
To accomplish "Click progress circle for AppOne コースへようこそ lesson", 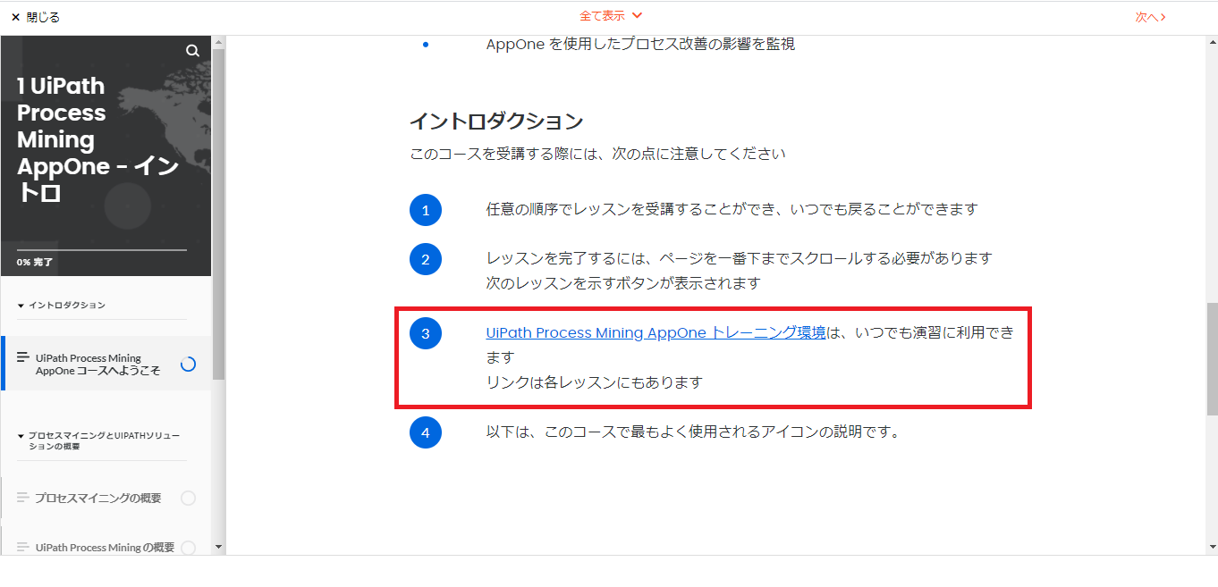I will coord(188,364).
